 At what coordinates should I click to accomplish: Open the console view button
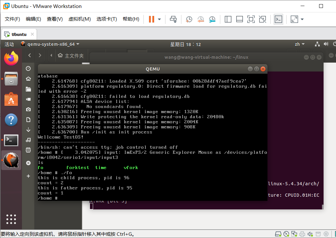[278, 19]
